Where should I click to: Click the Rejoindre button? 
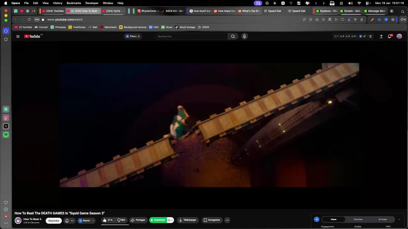click(x=54, y=220)
